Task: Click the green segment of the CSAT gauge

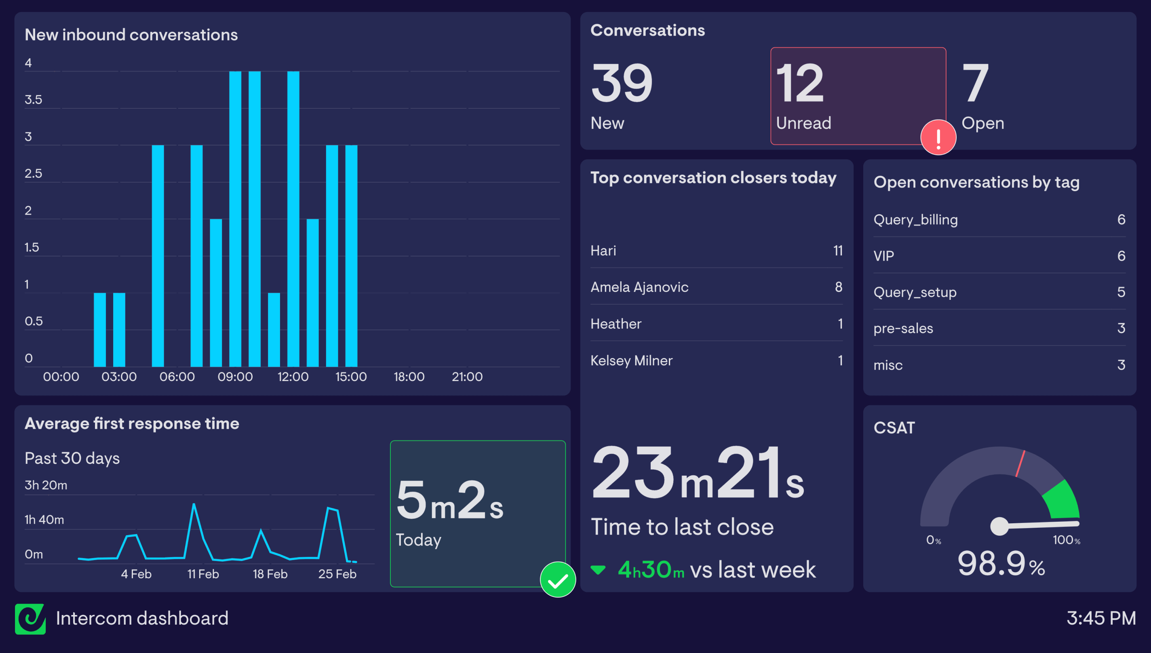Action: click(x=1063, y=500)
